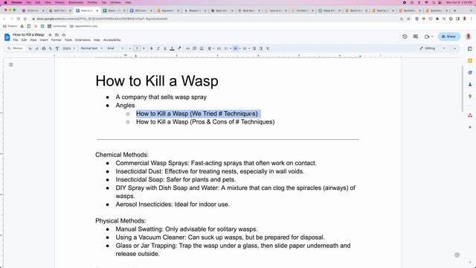Viewport: 476px width, 268px height.
Task: Open line and paragraph spacing icon
Action: tap(219, 48)
